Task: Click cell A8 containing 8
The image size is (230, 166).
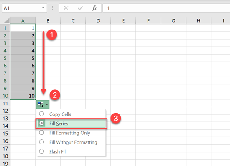Action: coord(23,81)
